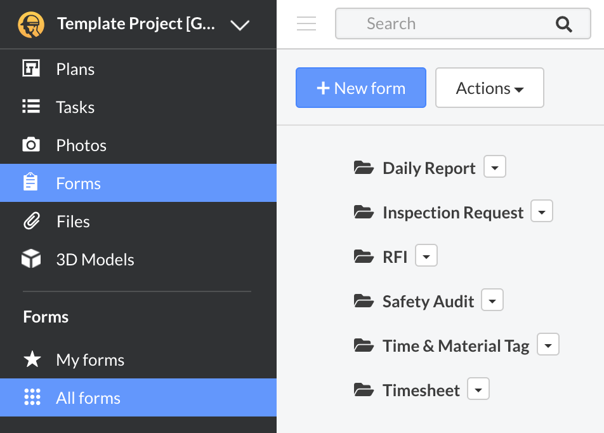Click the Safety Audit folder icon
This screenshot has width=604, height=433.
click(x=364, y=301)
